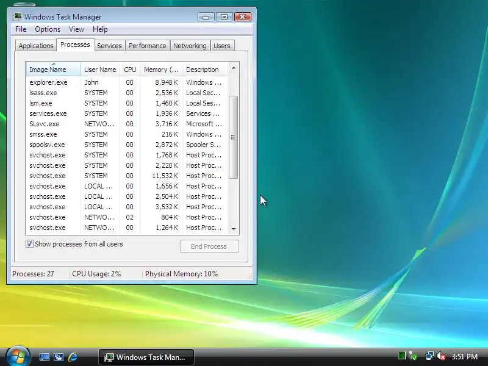The image size is (488, 366).
Task: Select the spoolsv.exe process row
Action: point(127,145)
